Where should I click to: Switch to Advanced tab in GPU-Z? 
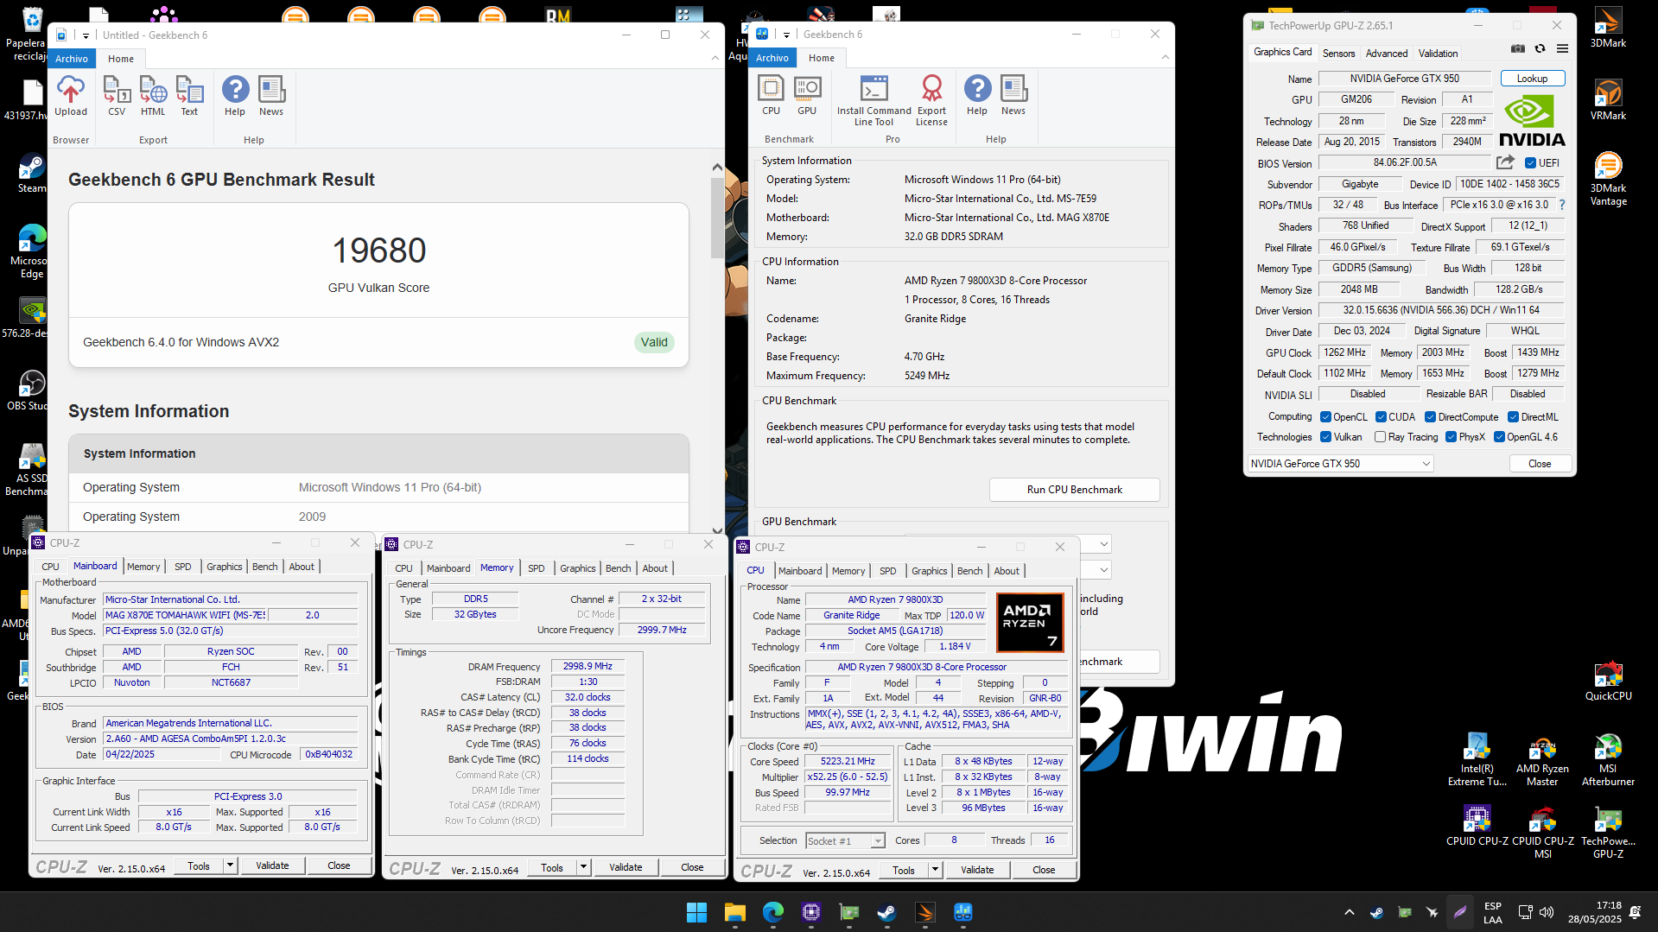(x=1386, y=53)
